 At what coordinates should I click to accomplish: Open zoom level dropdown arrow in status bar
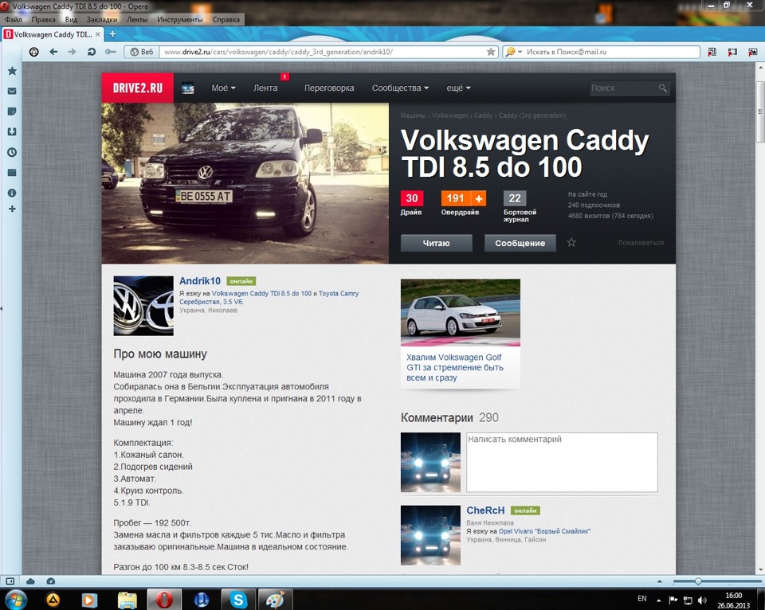(x=660, y=581)
